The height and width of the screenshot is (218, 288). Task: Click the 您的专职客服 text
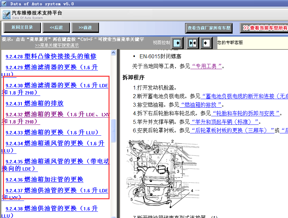coord(230,42)
